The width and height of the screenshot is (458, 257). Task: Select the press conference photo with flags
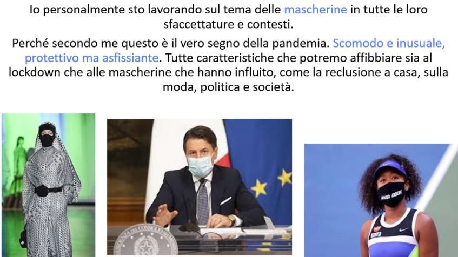[x=200, y=187]
